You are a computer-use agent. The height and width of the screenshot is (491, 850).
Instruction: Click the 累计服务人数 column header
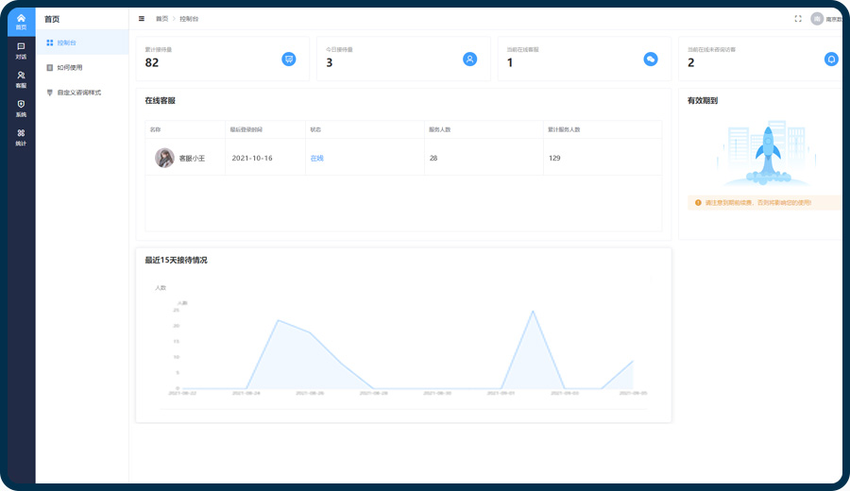click(564, 129)
